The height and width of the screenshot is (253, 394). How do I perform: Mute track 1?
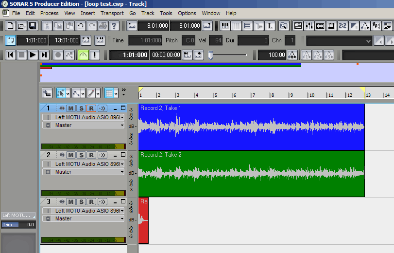pos(71,108)
